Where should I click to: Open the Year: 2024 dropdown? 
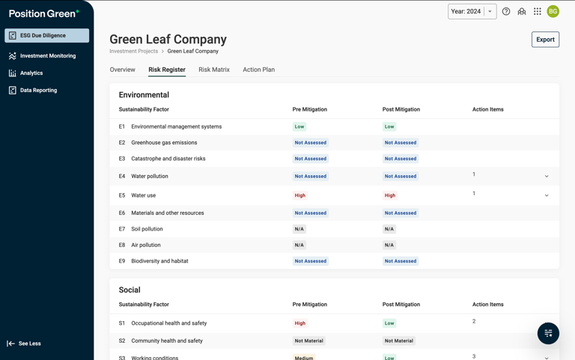pyautogui.click(x=472, y=11)
